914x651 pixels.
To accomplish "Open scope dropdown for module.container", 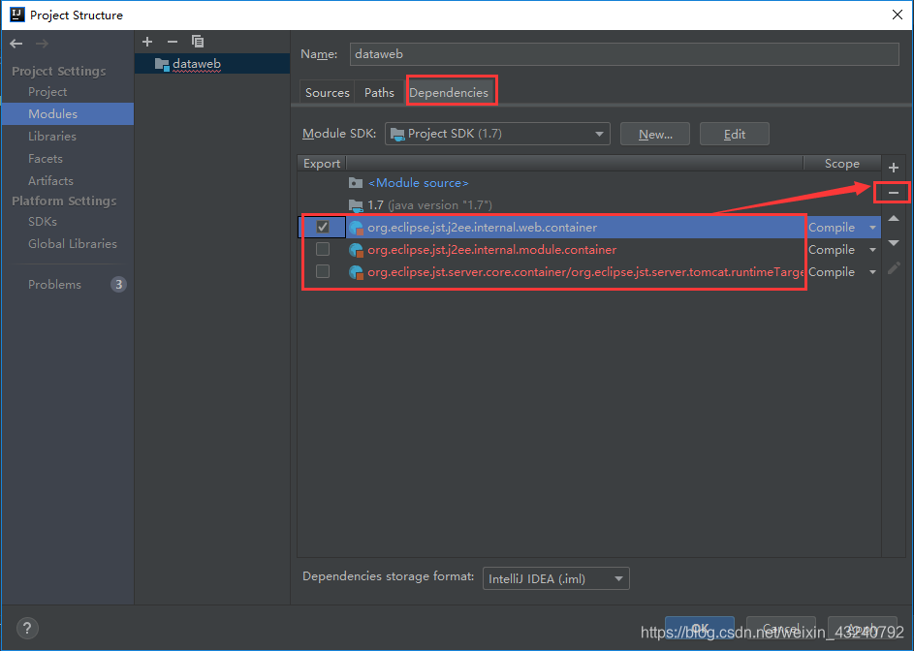I will (872, 250).
